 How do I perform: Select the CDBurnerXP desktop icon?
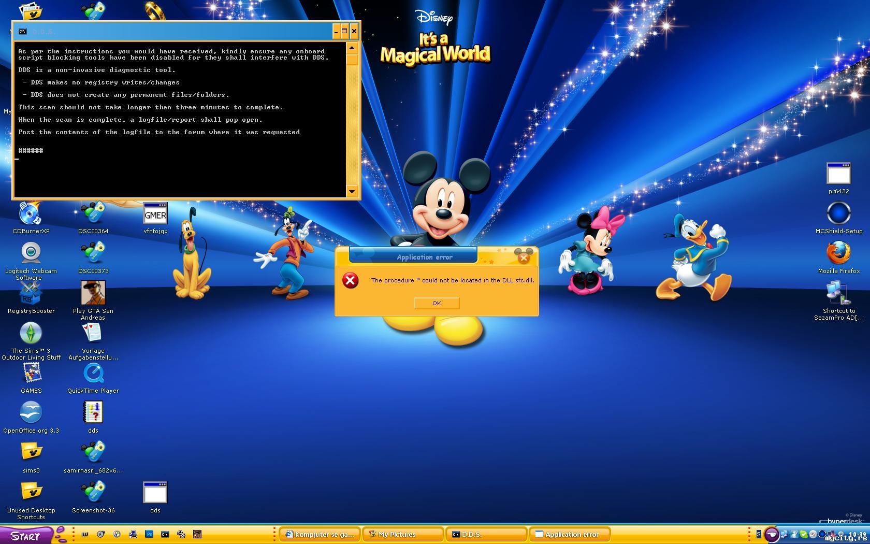click(31, 219)
